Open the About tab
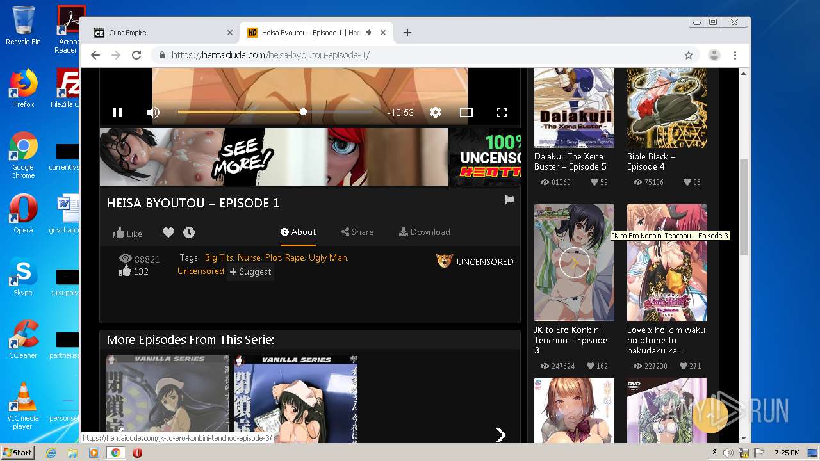Viewport: 820px width, 461px height. coord(298,232)
